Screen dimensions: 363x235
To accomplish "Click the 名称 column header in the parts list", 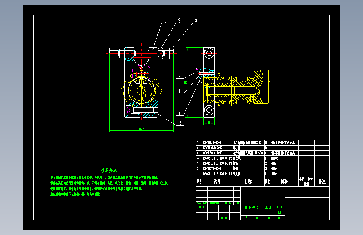I will pyautogui.click(x=248, y=181).
